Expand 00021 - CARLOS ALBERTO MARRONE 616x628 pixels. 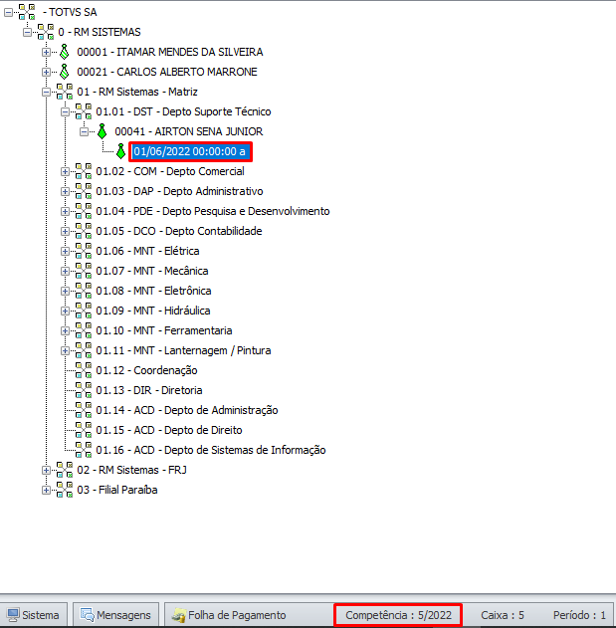pos(46,73)
